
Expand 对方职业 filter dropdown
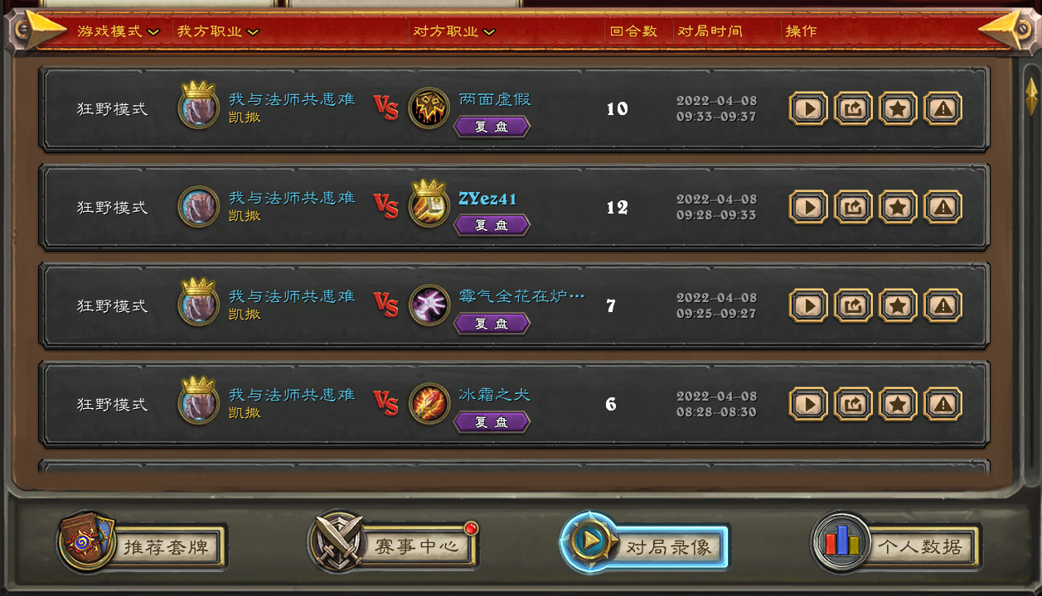click(x=454, y=31)
